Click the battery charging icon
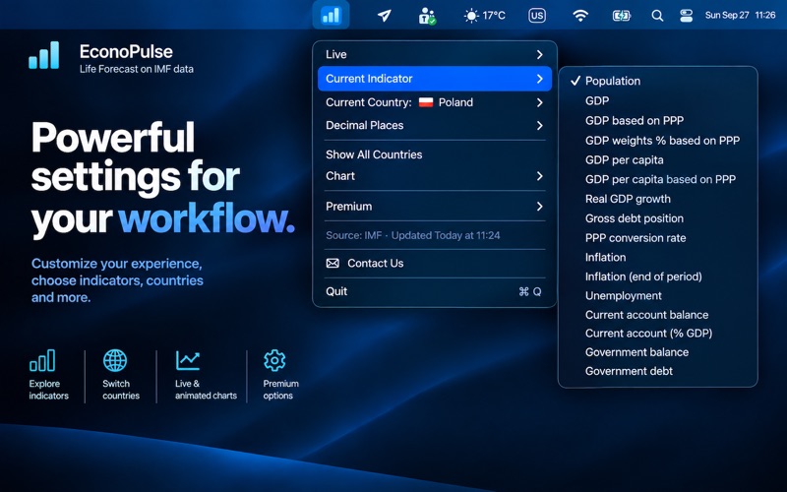This screenshot has width=787, height=492. click(621, 16)
